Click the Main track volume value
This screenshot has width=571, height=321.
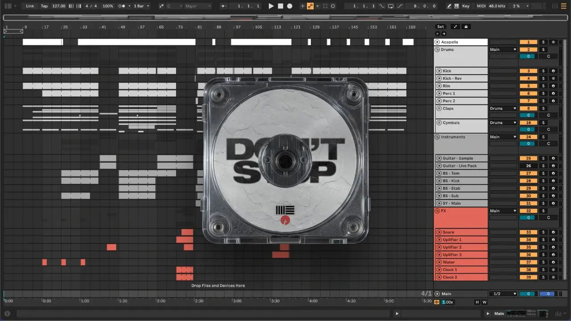pyautogui.click(x=528, y=294)
